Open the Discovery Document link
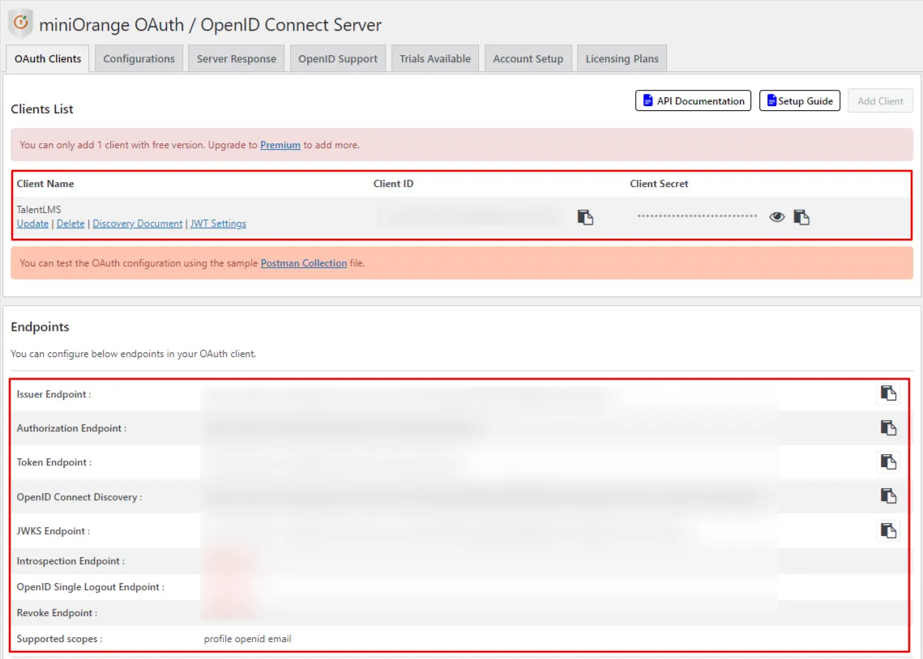 click(137, 223)
